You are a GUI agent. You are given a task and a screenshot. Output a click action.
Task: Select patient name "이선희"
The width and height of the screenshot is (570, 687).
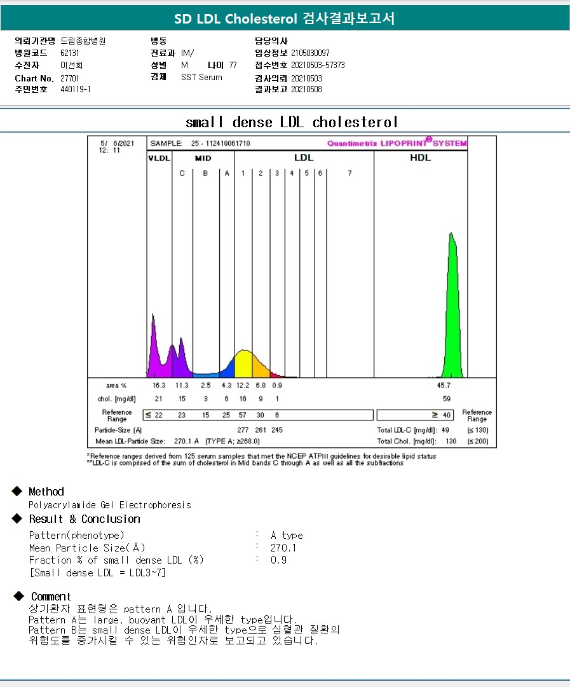click(71, 66)
